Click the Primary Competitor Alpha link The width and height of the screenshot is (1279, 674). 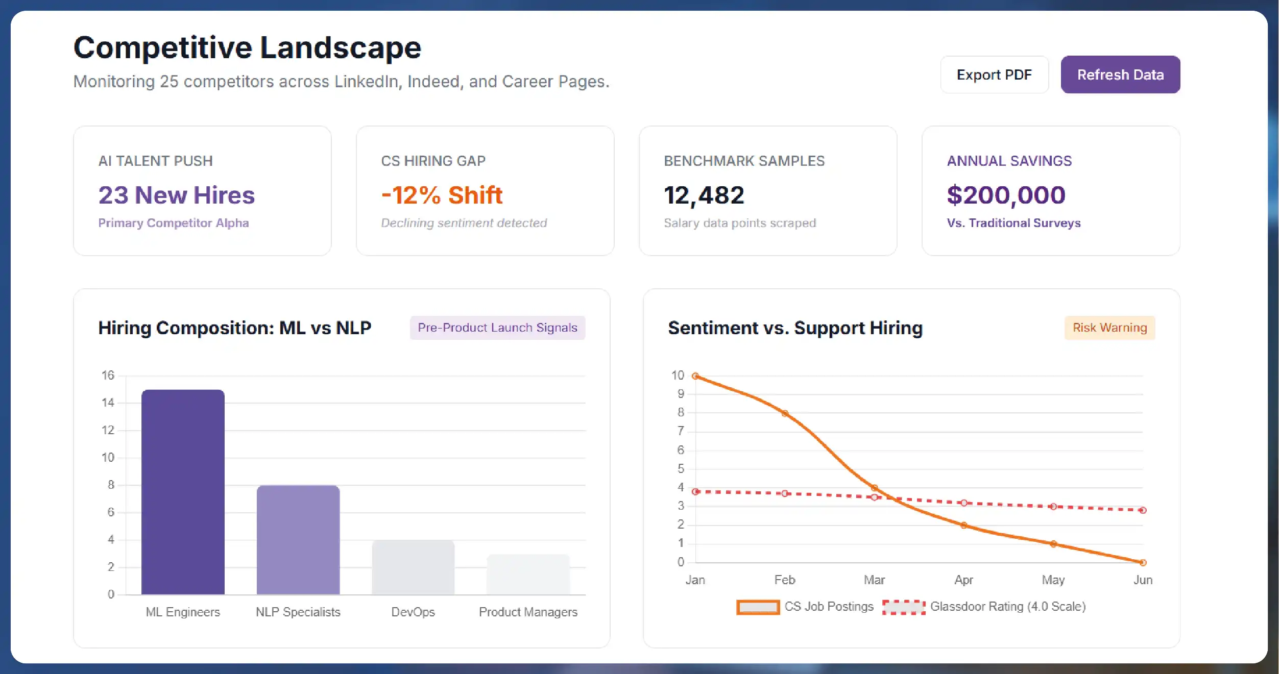pyautogui.click(x=174, y=222)
